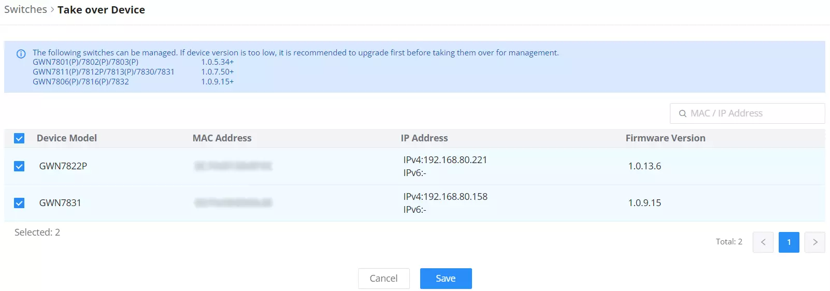Uncheck the GWN7822P row checkbox

click(19, 166)
